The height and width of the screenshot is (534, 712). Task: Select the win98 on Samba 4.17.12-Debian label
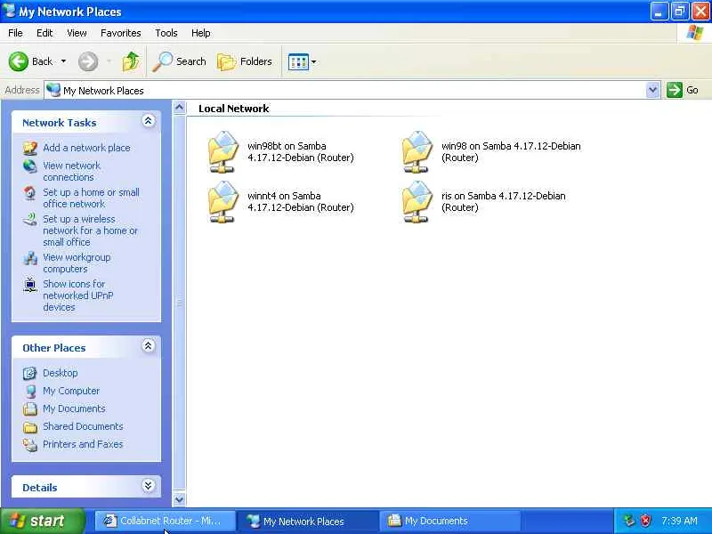[x=511, y=151]
